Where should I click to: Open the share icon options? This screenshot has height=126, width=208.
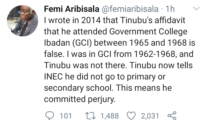point(172,116)
